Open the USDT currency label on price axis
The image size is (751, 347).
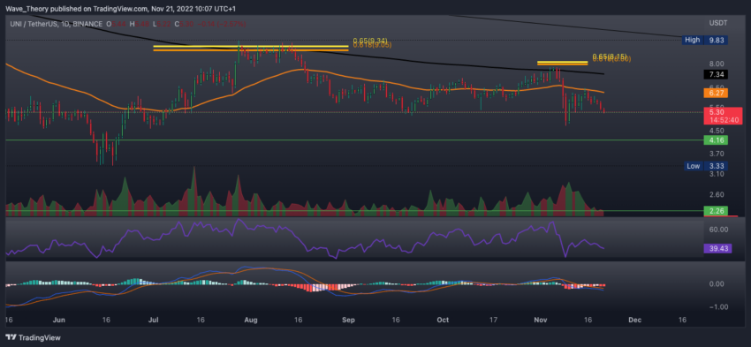(717, 23)
